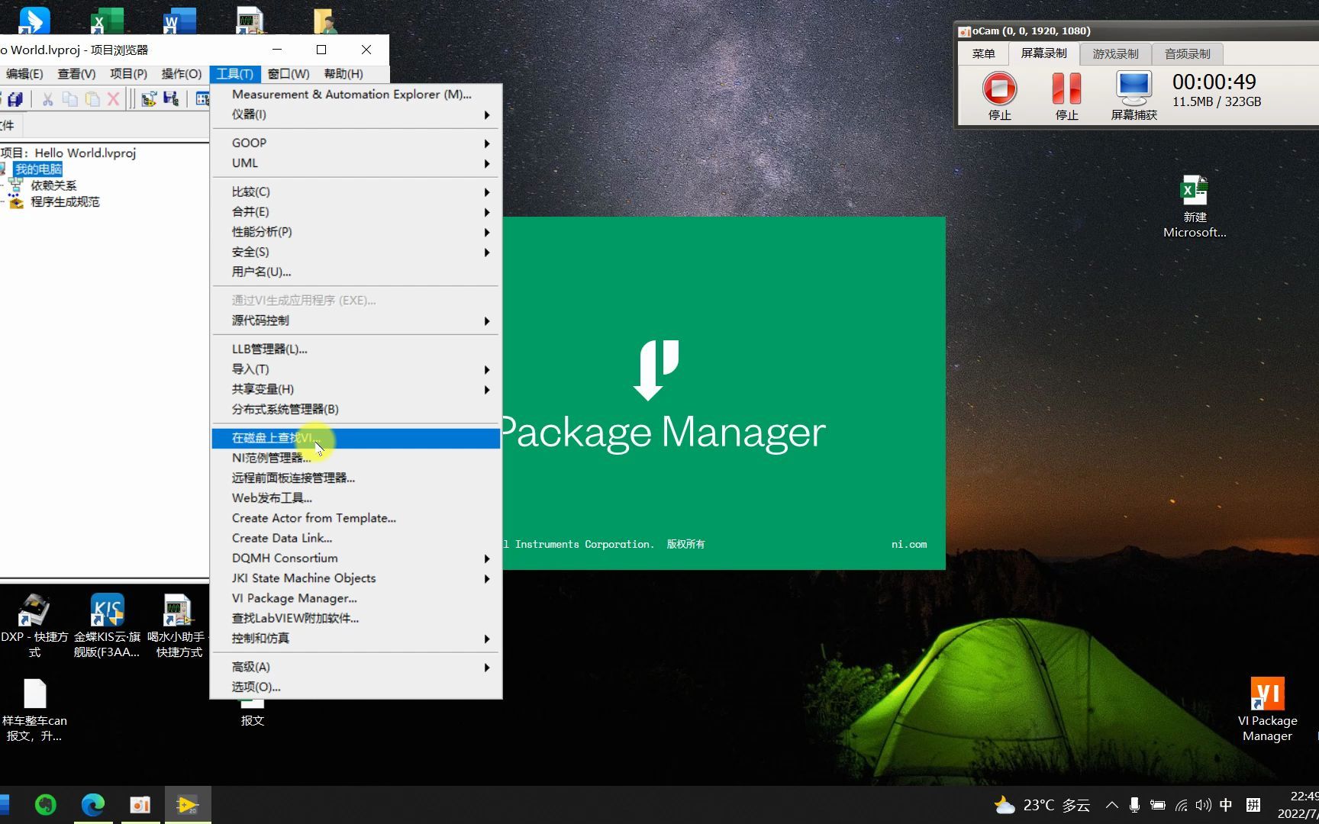This screenshot has width=1319, height=824.
Task: Expand the UML submenu
Action: [x=356, y=163]
